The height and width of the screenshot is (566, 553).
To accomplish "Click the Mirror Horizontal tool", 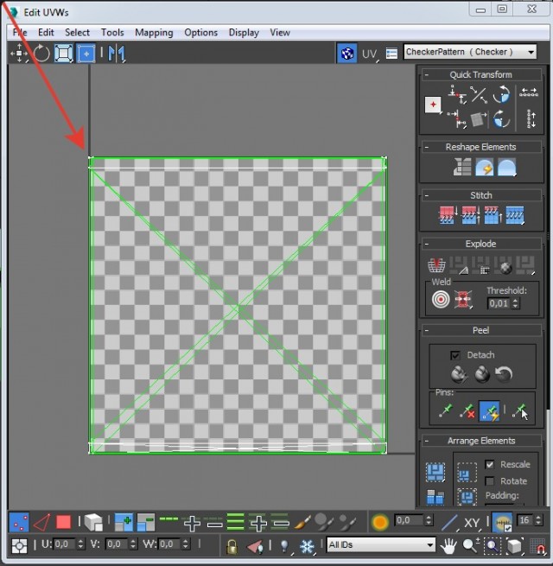I will pos(117,54).
